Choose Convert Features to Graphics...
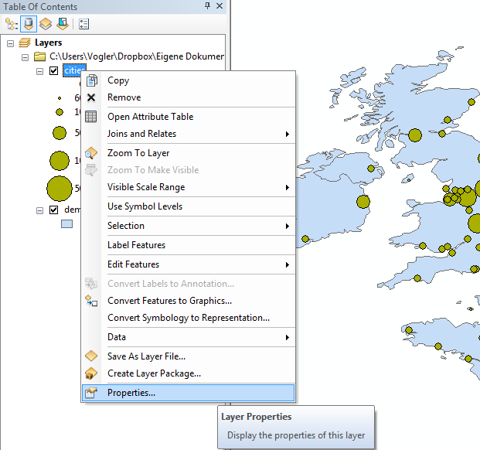Screen dimensions: 480x450 [x=189, y=301]
